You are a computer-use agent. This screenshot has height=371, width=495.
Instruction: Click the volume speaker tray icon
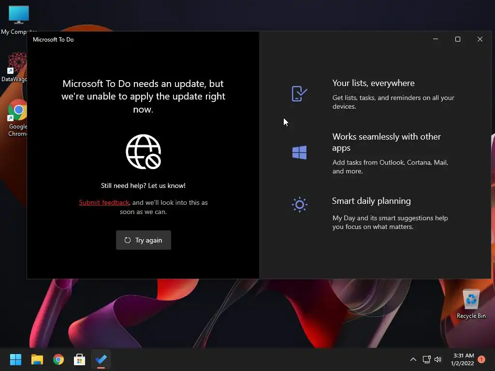438,359
